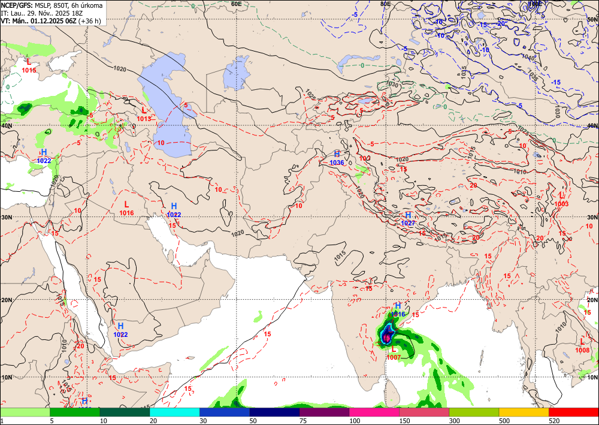599x425 pixels.
Task: Select the '100E' longitude label
Action: click(x=535, y=4)
